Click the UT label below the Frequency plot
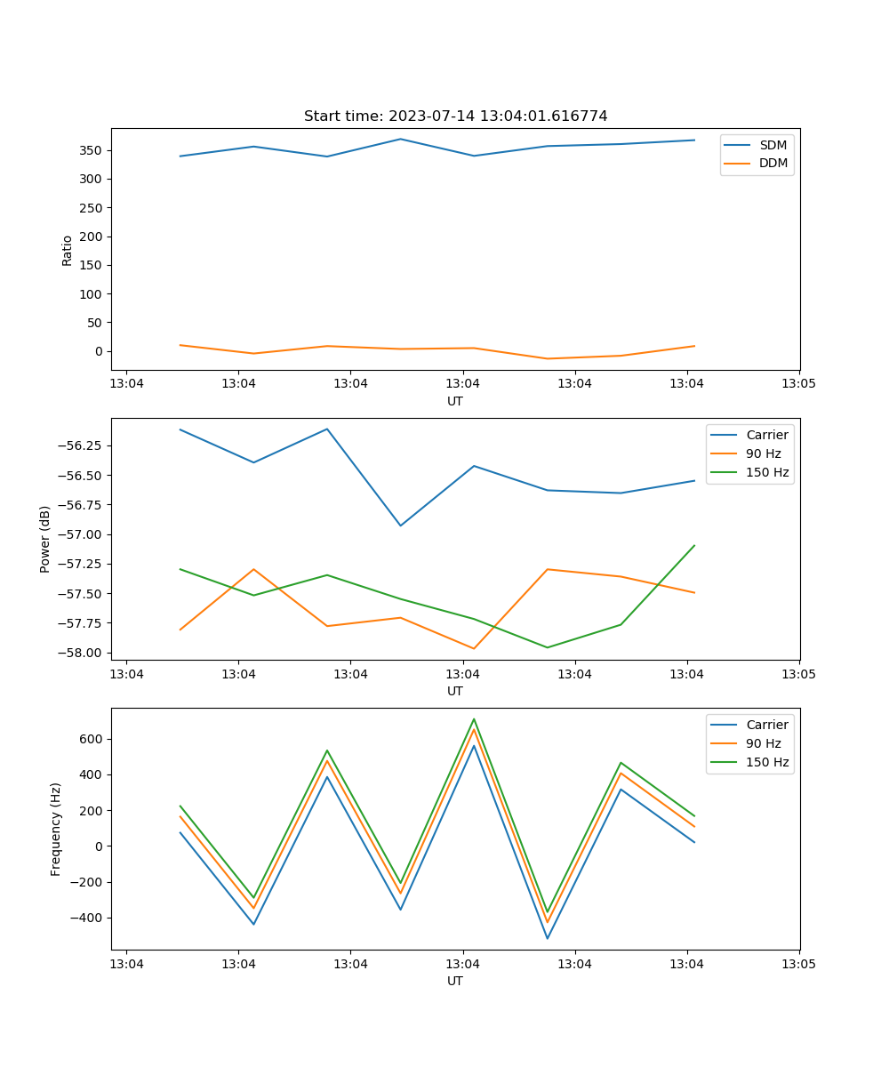Viewport: 889px width, 1067px height. (455, 981)
